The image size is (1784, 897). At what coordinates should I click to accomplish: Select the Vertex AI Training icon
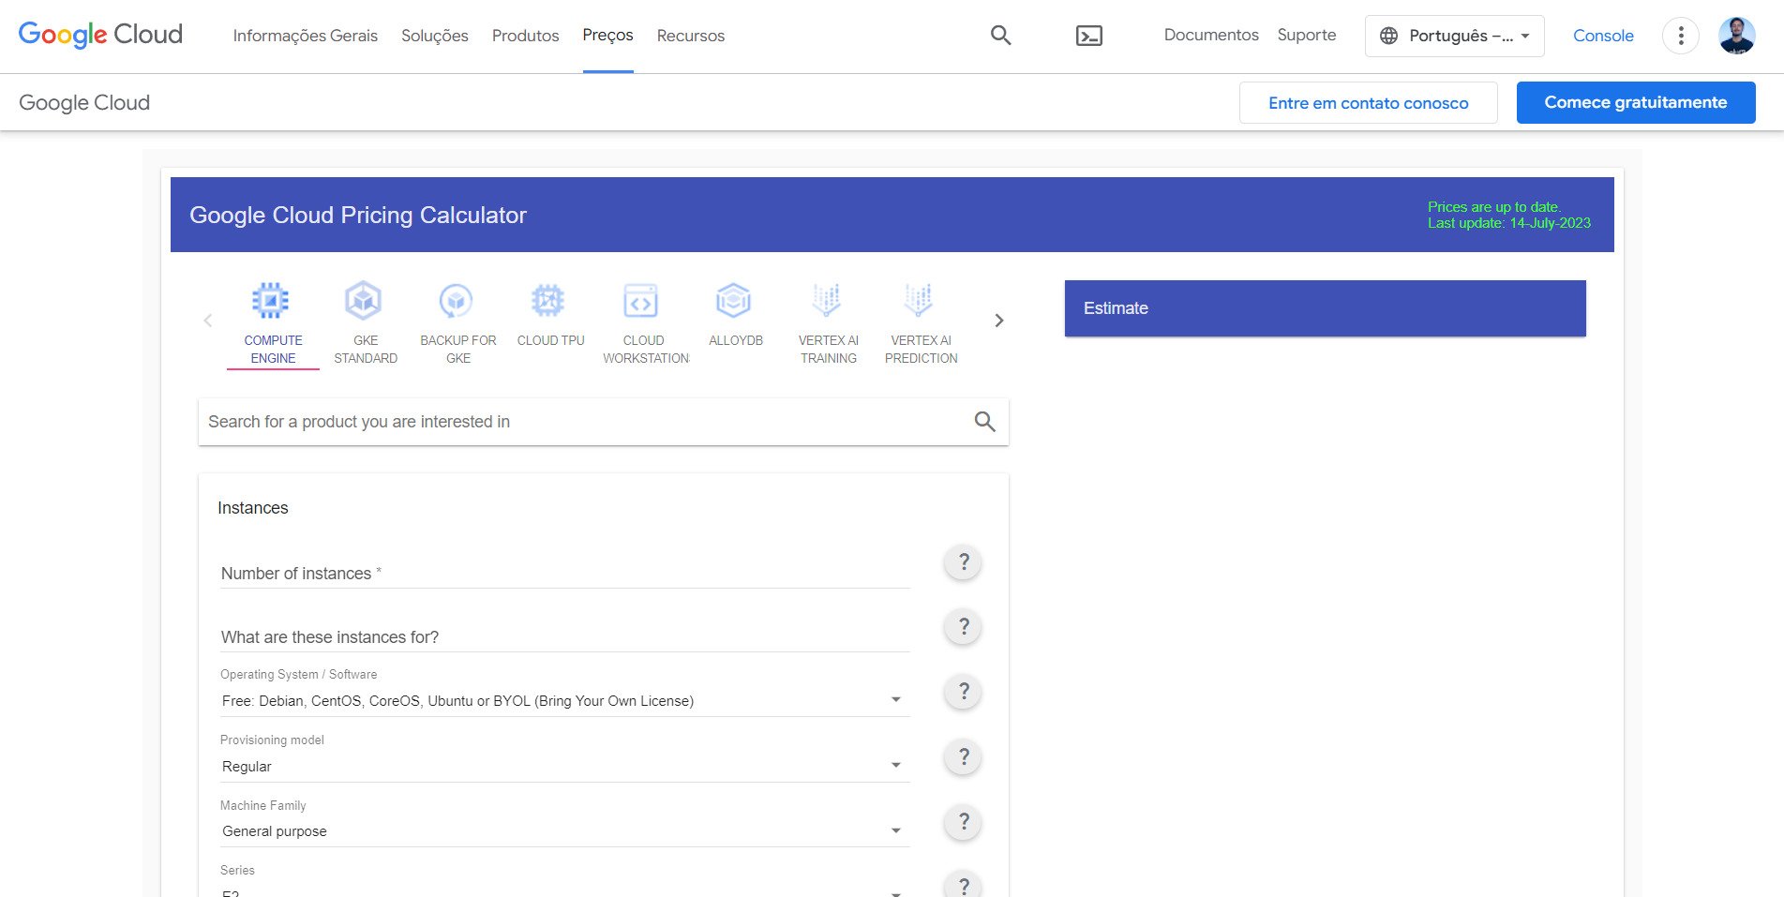click(x=827, y=301)
